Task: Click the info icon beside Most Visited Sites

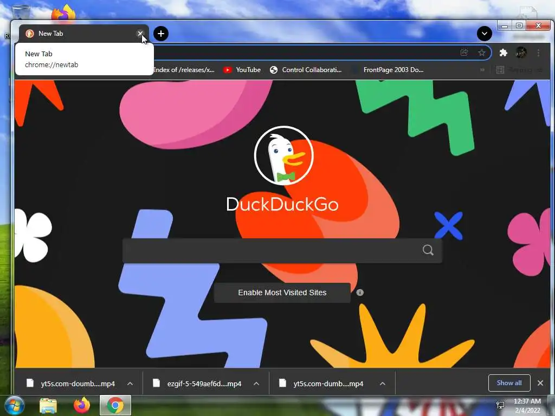Action: pyautogui.click(x=360, y=292)
